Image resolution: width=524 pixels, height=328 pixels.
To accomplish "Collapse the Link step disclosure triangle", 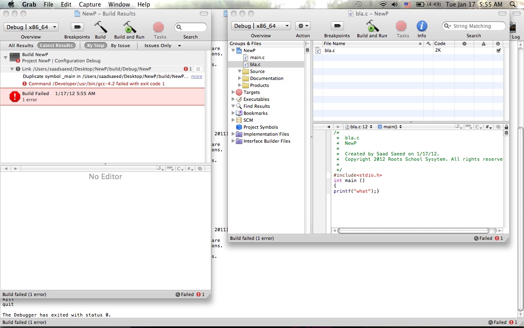I will (12, 69).
